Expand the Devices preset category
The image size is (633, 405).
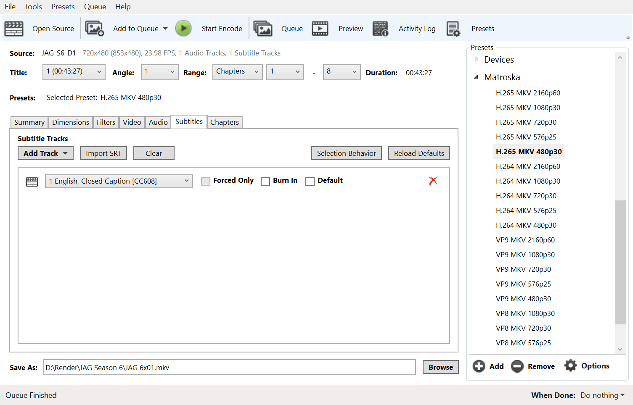click(477, 59)
